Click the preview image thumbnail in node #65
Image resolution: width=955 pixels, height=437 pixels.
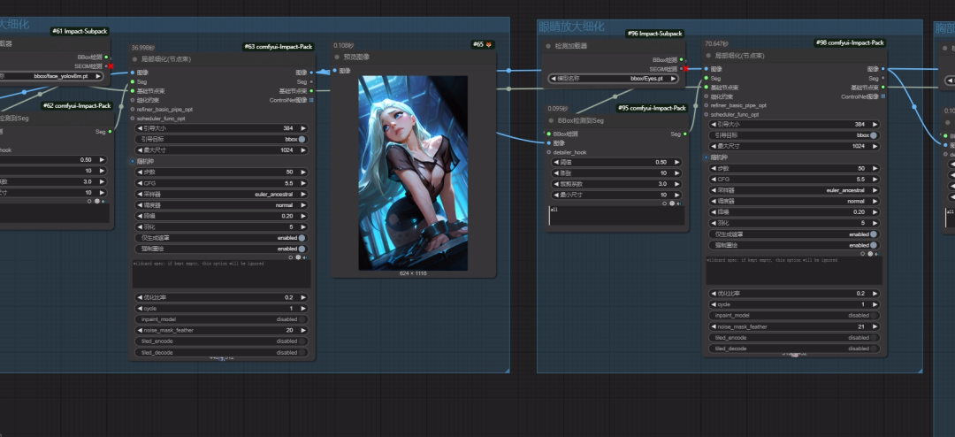(x=413, y=173)
